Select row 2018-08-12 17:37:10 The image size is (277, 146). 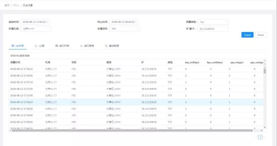(136, 82)
